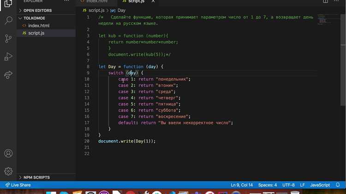Click "let kub = function" on line 3
Viewport: 346px width, 194px height.
121,36
